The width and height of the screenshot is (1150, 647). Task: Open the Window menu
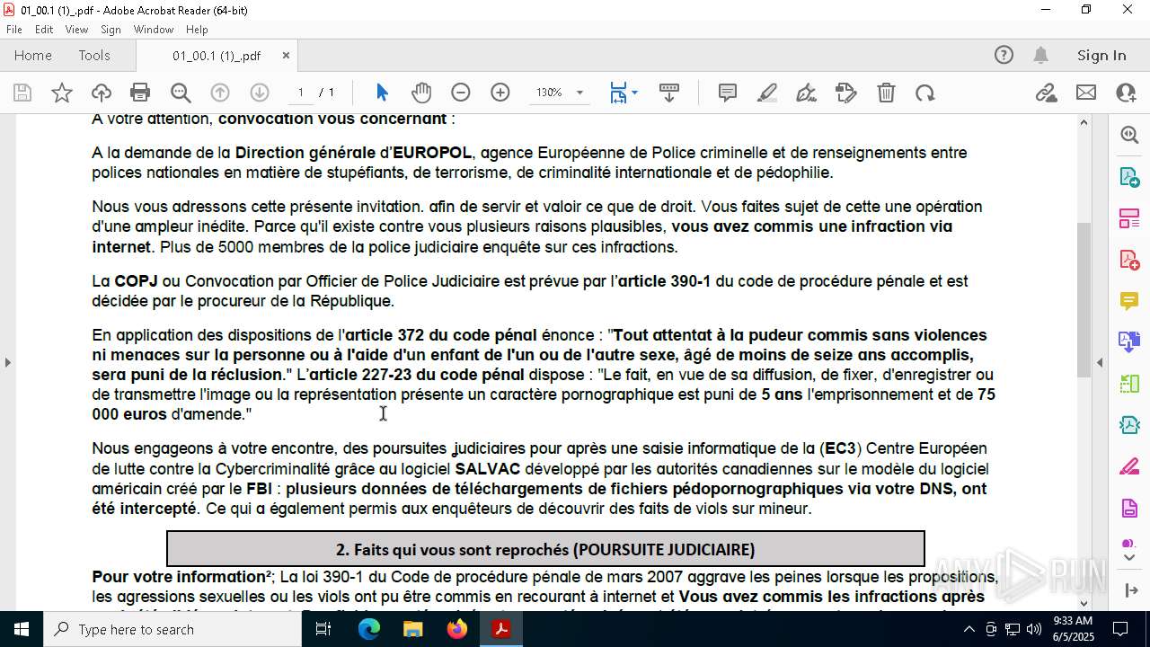pos(154,30)
